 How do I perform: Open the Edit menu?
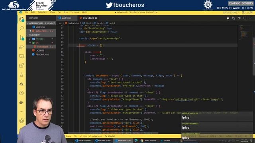point(33,12)
